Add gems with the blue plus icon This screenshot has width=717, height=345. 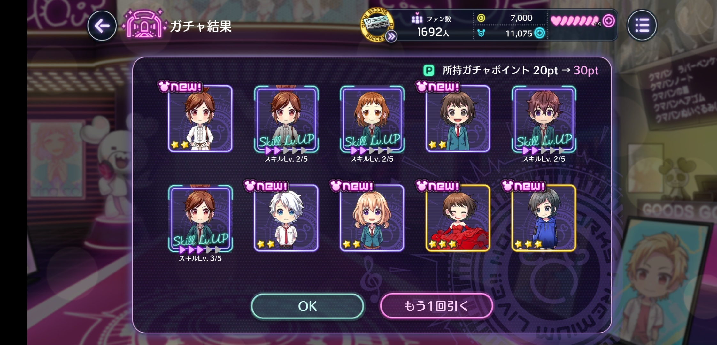click(540, 33)
